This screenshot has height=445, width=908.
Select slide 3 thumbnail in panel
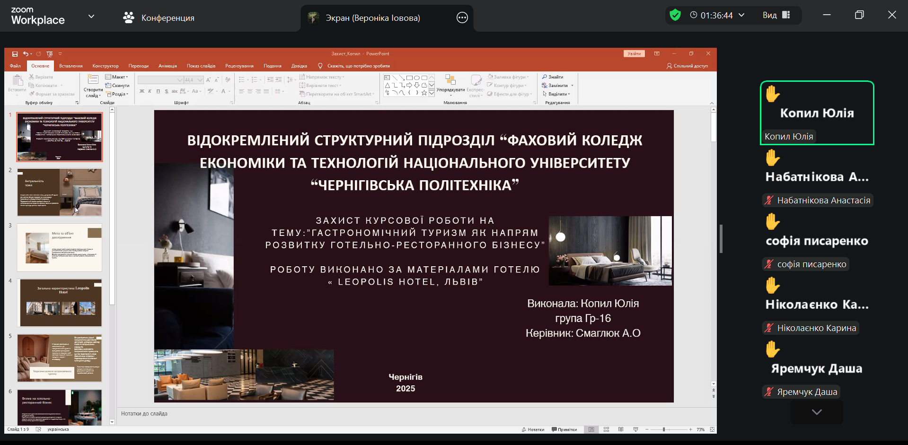pyautogui.click(x=60, y=247)
